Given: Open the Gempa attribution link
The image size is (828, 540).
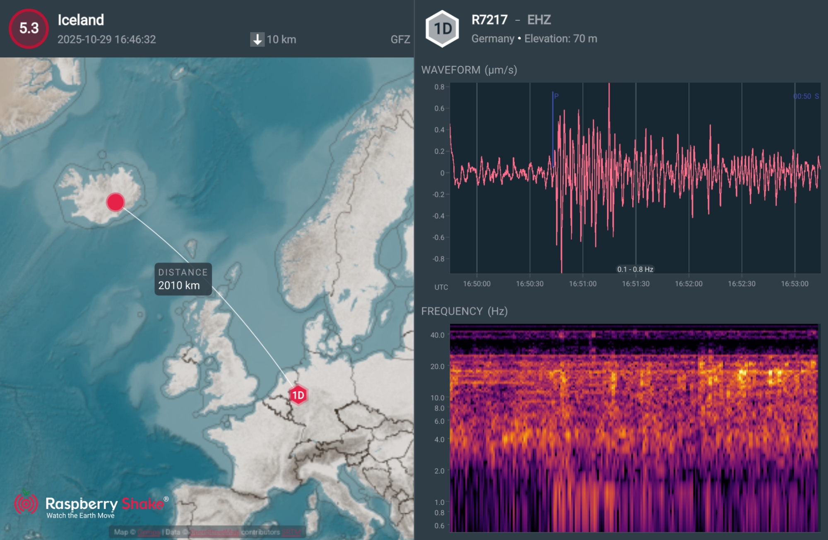Looking at the screenshot, I should pyautogui.click(x=148, y=532).
